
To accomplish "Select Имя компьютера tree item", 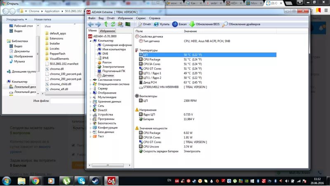I will pyautogui.click(x=112, y=49).
